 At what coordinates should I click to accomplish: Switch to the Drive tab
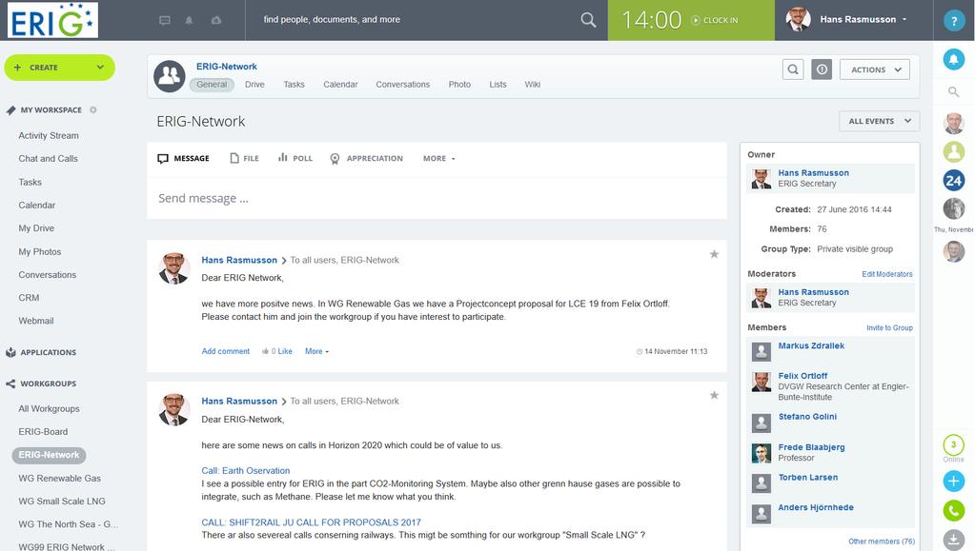pos(254,85)
